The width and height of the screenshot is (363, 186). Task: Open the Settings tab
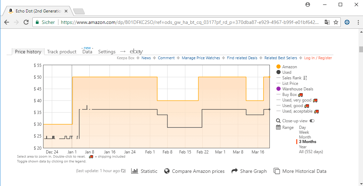pyautogui.click(x=107, y=52)
